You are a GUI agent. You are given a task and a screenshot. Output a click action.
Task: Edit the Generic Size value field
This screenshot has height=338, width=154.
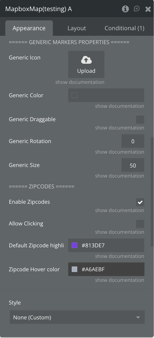click(133, 165)
